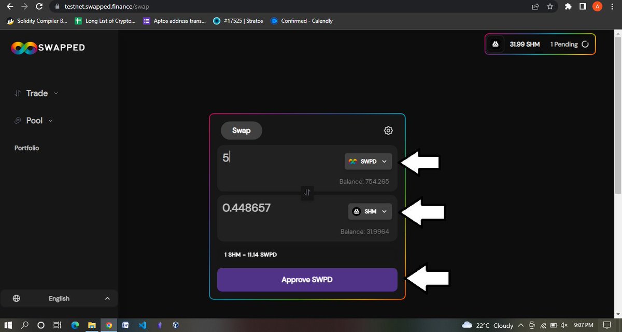Reload the page with the refresh icon
Screen dimensions: 622x332
39,7
